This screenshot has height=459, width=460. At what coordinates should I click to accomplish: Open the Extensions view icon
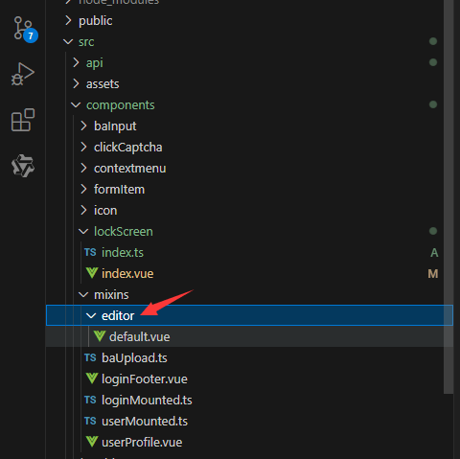(x=23, y=120)
